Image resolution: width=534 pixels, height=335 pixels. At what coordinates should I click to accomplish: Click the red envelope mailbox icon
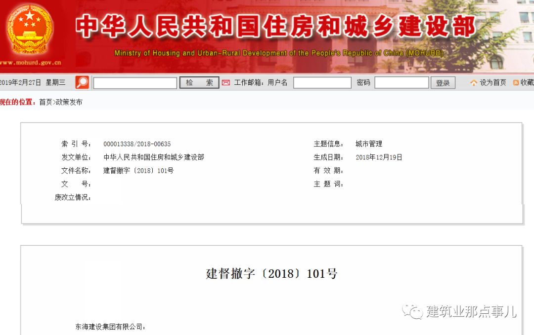(x=226, y=82)
